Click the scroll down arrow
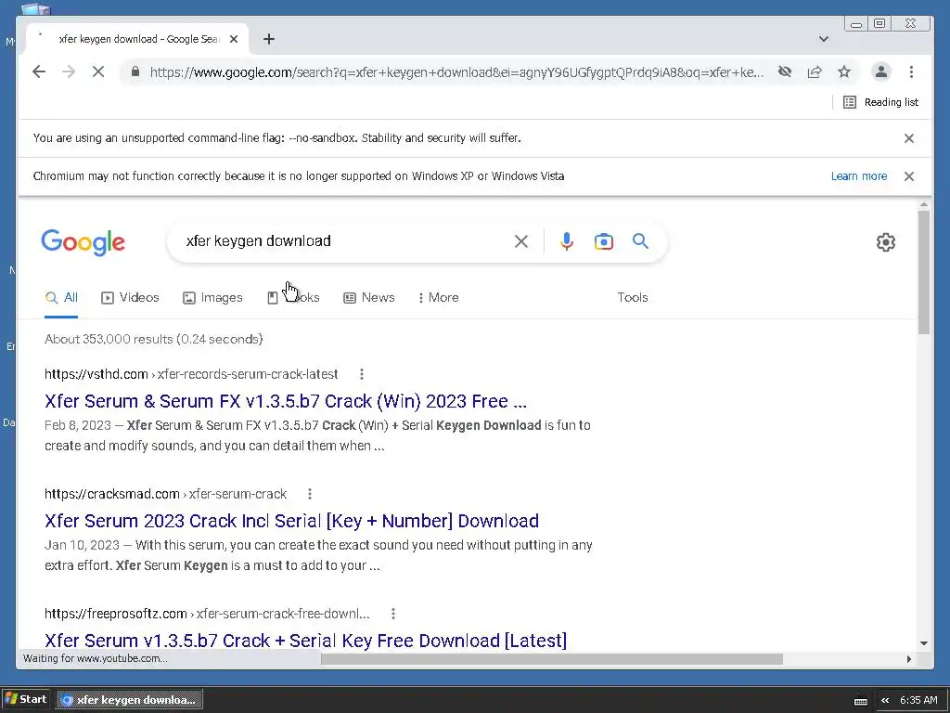 click(x=923, y=643)
